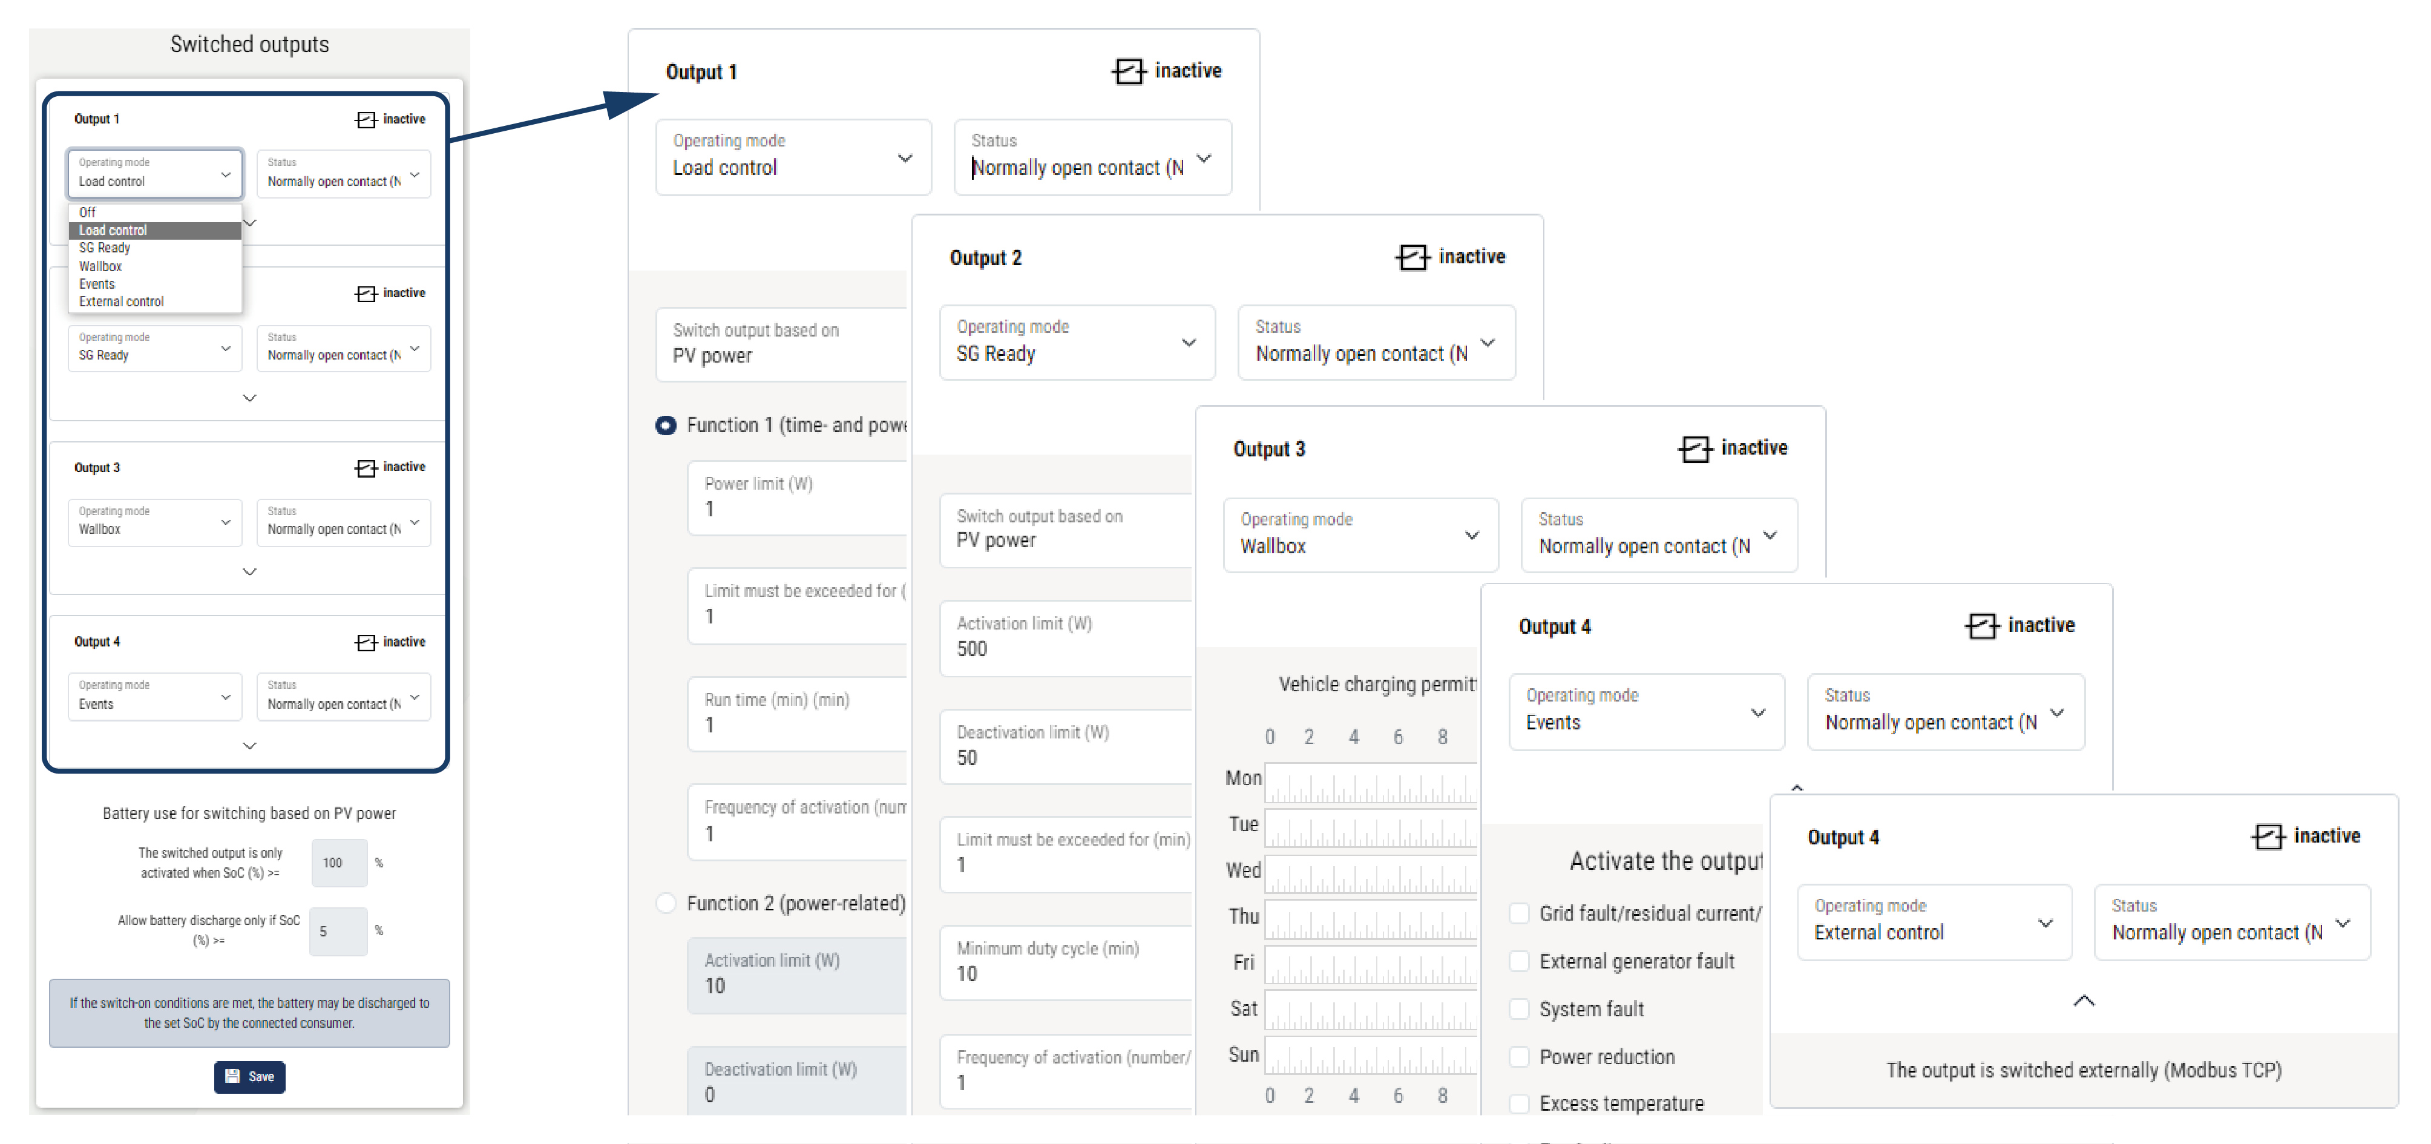Click the relay icon on the Events Output 4 card
Viewport: 2431px width, 1144px height.
[1982, 626]
